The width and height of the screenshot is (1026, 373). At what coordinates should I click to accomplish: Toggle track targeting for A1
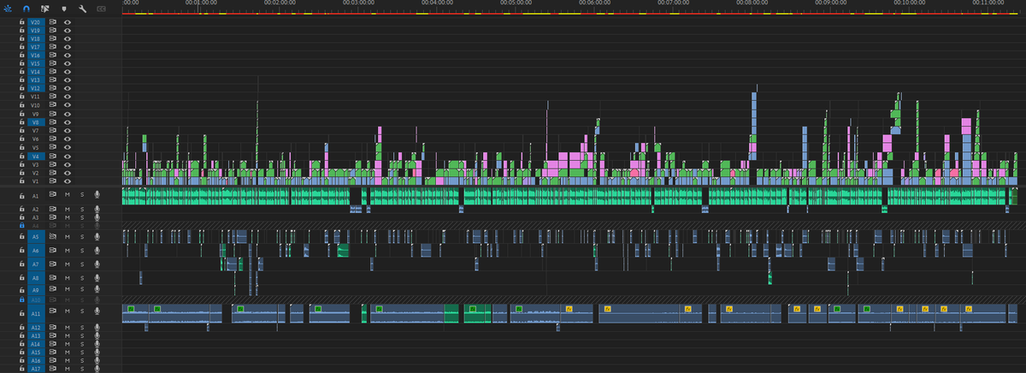click(x=35, y=194)
